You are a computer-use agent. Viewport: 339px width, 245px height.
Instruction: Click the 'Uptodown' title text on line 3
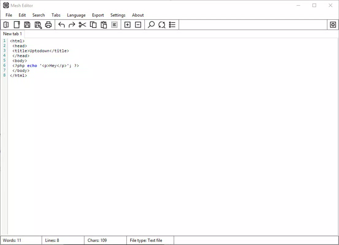coord(39,51)
